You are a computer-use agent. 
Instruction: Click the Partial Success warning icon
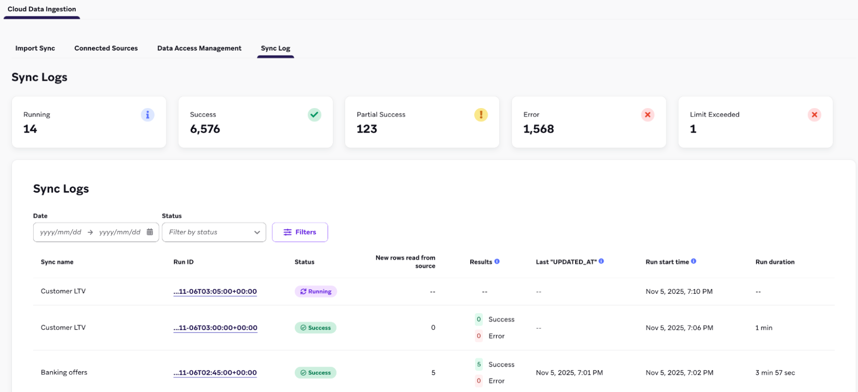pos(481,115)
